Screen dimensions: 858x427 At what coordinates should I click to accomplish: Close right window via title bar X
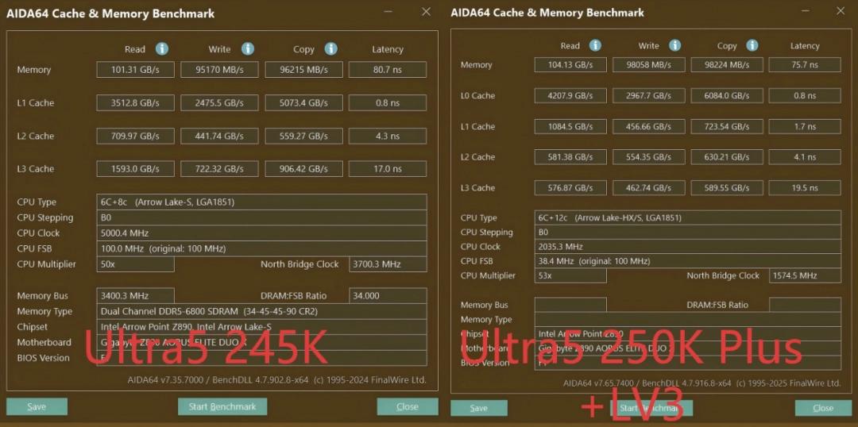coord(841,11)
